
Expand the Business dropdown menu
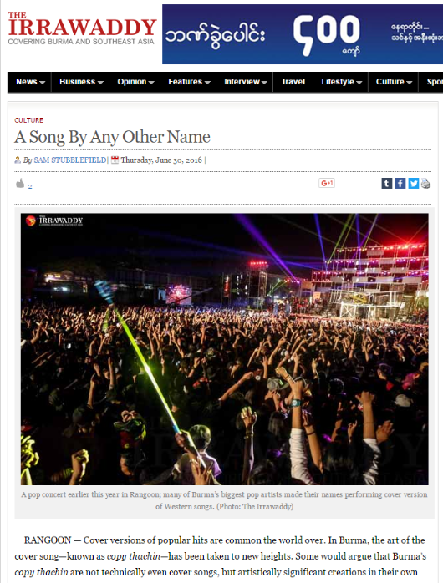tap(81, 82)
